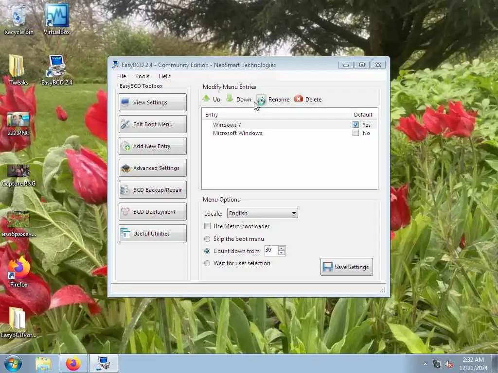The height and width of the screenshot is (373, 498).
Task: Uncheck the default checkbox for Windows 7
Action: 356,125
